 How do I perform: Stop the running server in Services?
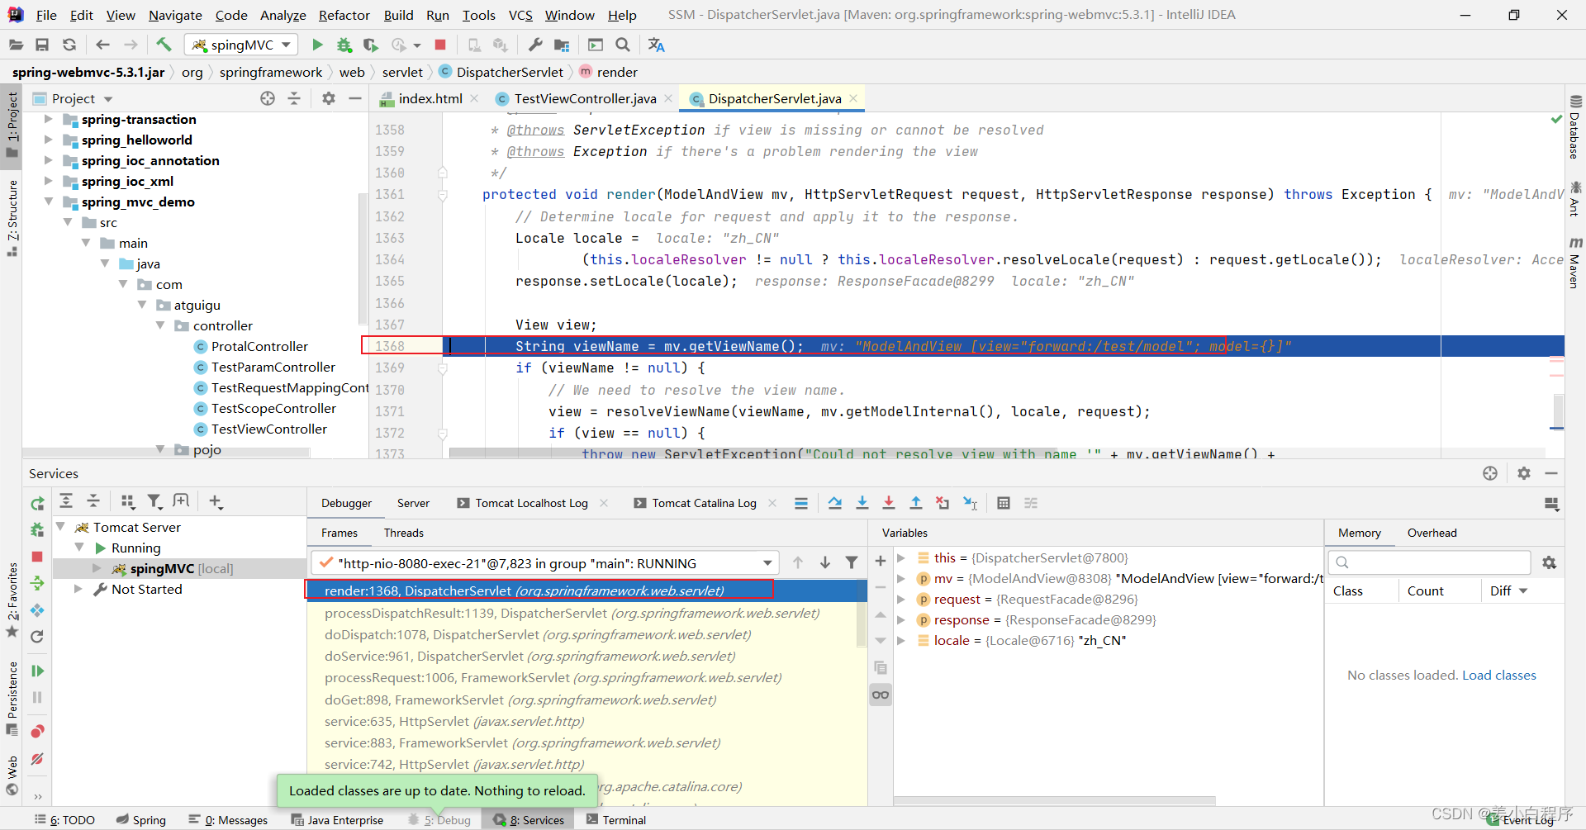pyautogui.click(x=37, y=557)
